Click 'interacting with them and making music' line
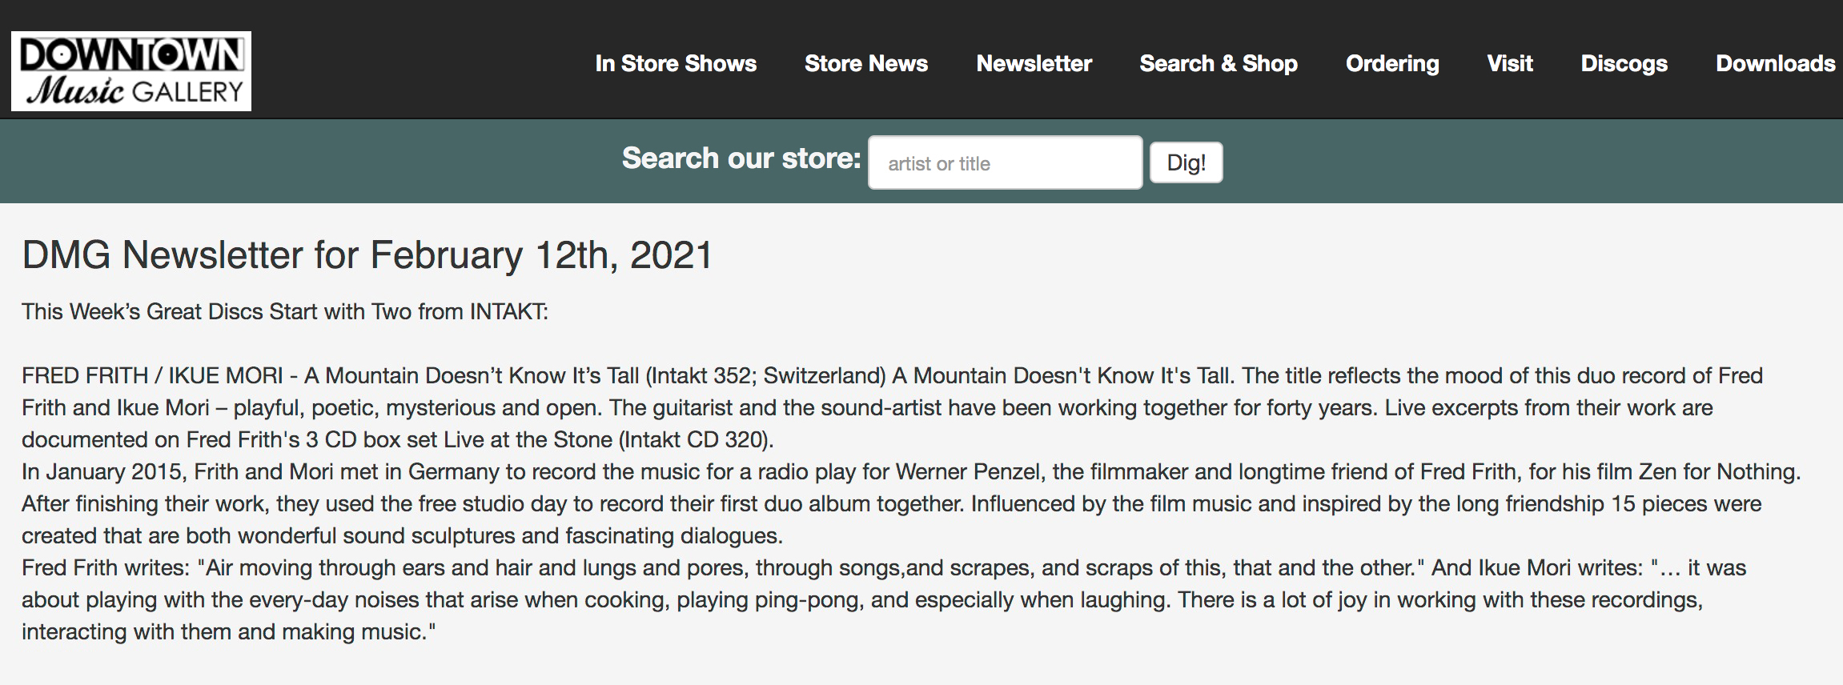This screenshot has width=1843, height=685. pyautogui.click(x=229, y=632)
